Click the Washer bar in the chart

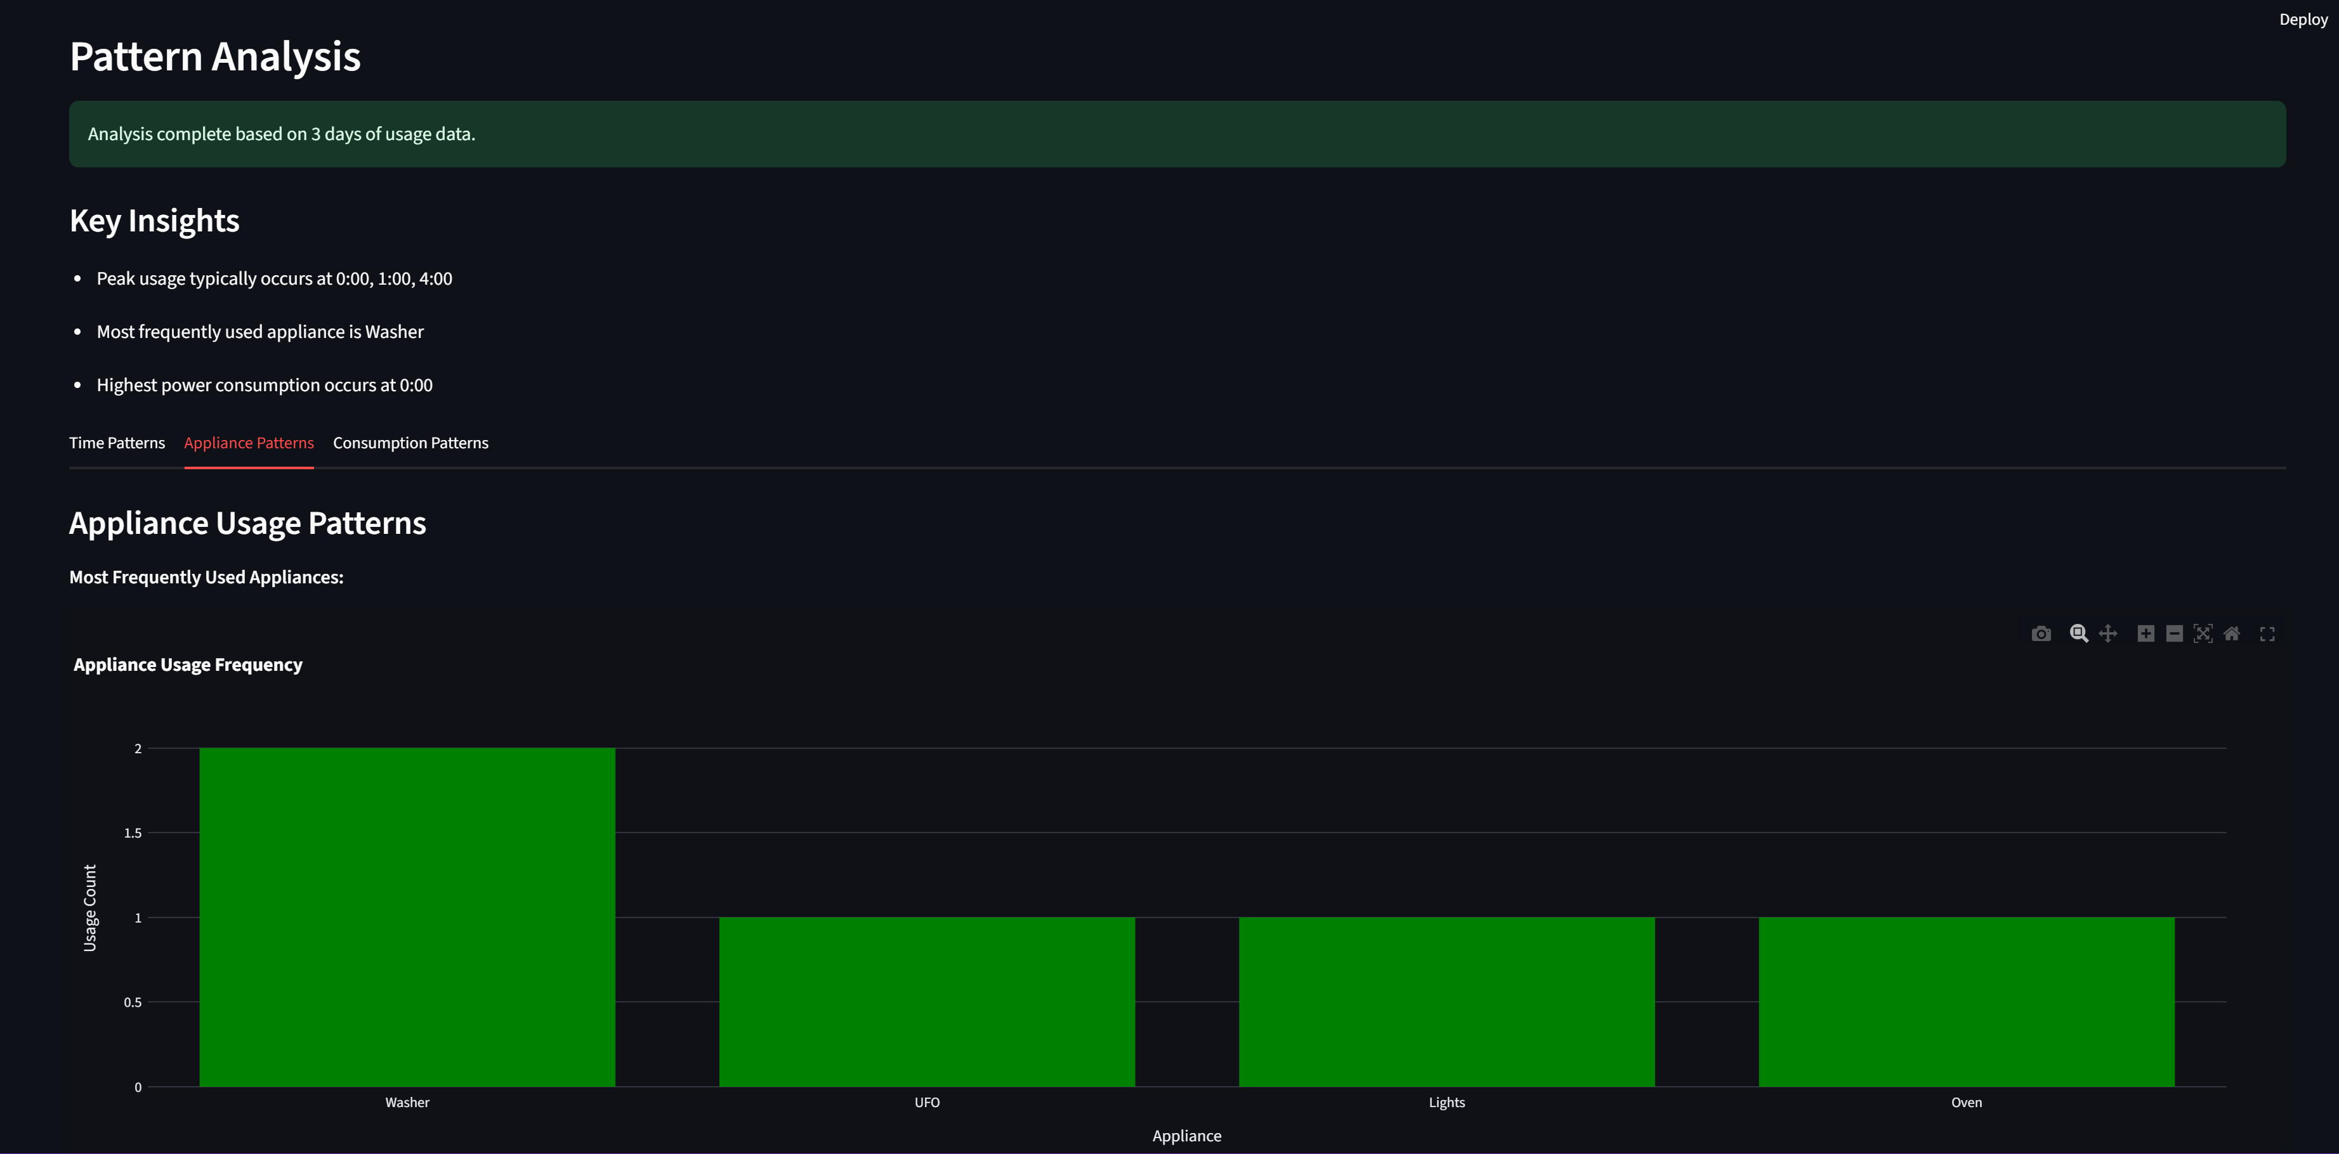click(407, 916)
